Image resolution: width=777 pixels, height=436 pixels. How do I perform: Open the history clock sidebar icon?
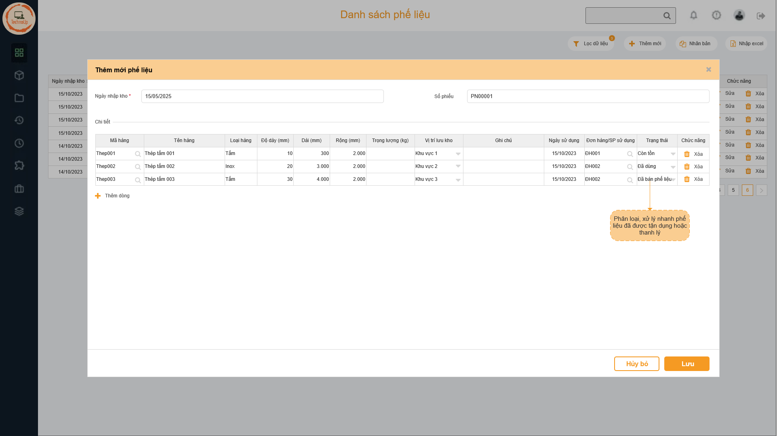click(19, 120)
